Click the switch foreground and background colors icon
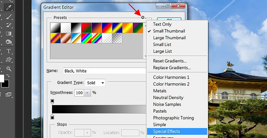Screen dimensions: 267x138 coord(8,75)
